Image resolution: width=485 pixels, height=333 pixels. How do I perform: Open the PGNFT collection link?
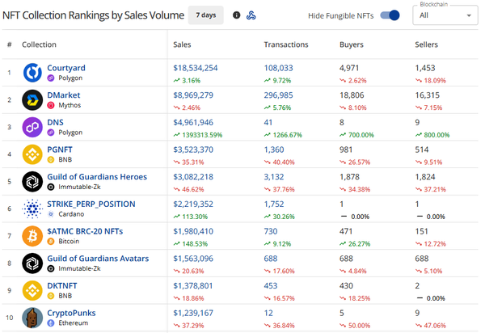click(60, 150)
